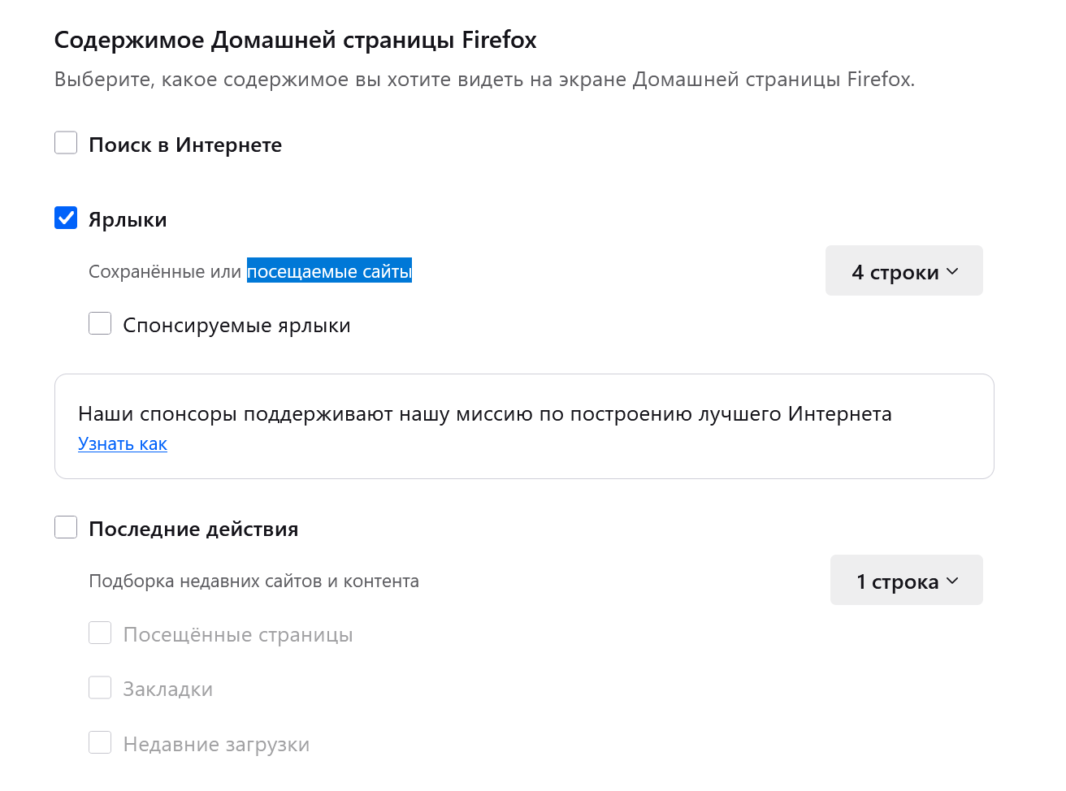This screenshot has width=1066, height=791.
Task: Click the 'Недавние загрузки' label text
Action: pyautogui.click(x=216, y=744)
